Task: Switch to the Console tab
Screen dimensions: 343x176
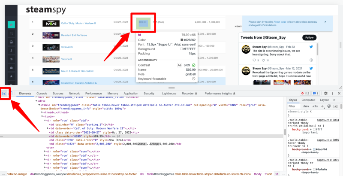Action: [x=42, y=94]
